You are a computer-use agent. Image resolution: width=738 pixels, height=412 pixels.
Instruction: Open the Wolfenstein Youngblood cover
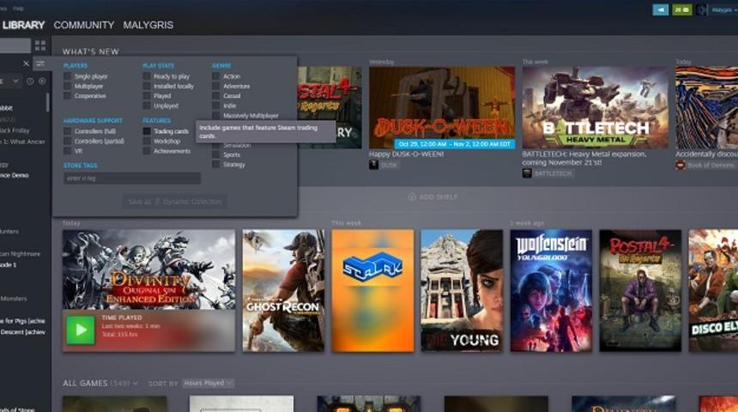tap(551, 290)
